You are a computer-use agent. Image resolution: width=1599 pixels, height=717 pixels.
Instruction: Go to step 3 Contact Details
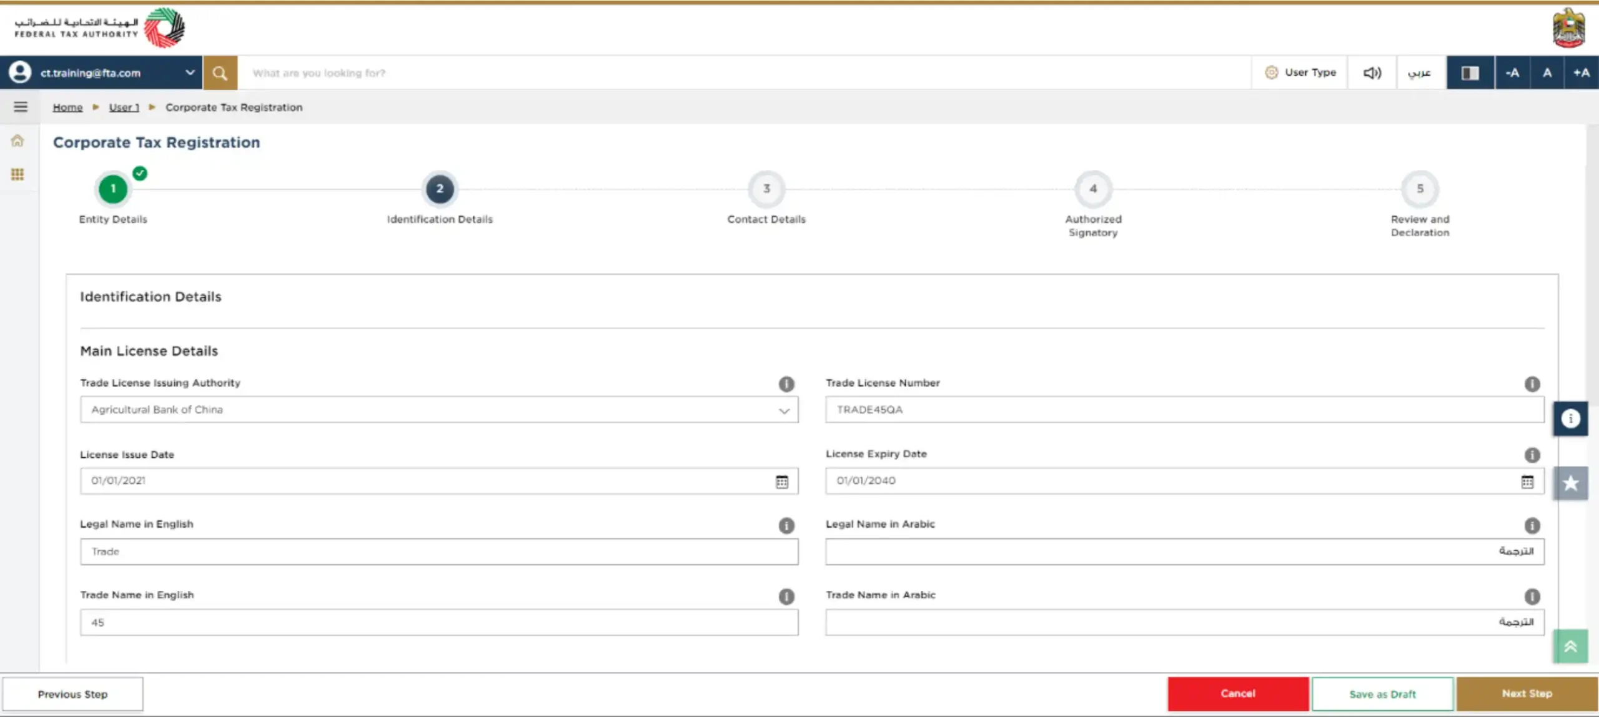[766, 189]
